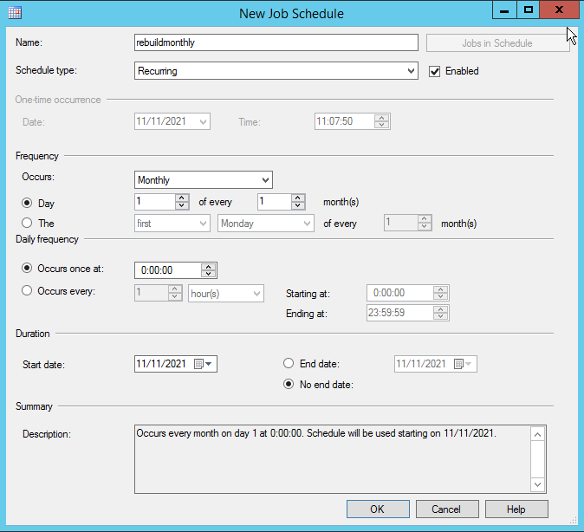The width and height of the screenshot is (584, 532).
Task: Expand the Start date dropdown arrow
Action: (209, 364)
